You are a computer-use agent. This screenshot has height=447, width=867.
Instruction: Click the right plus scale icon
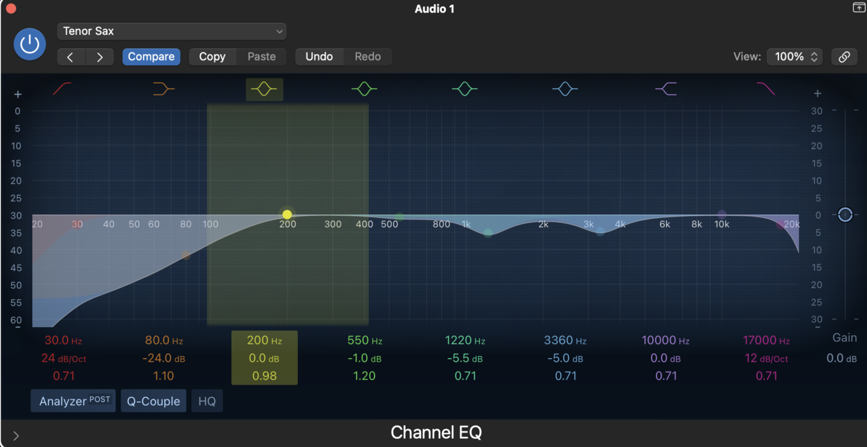(817, 94)
